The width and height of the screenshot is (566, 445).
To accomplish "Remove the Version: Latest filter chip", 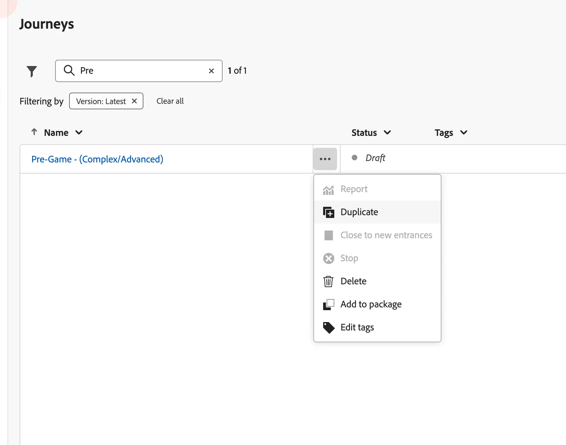I will point(134,101).
